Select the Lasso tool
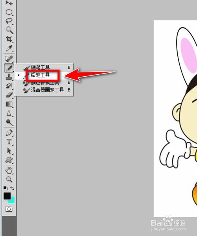Image resolution: width=197 pixels, height=236 pixels. [x=9, y=21]
